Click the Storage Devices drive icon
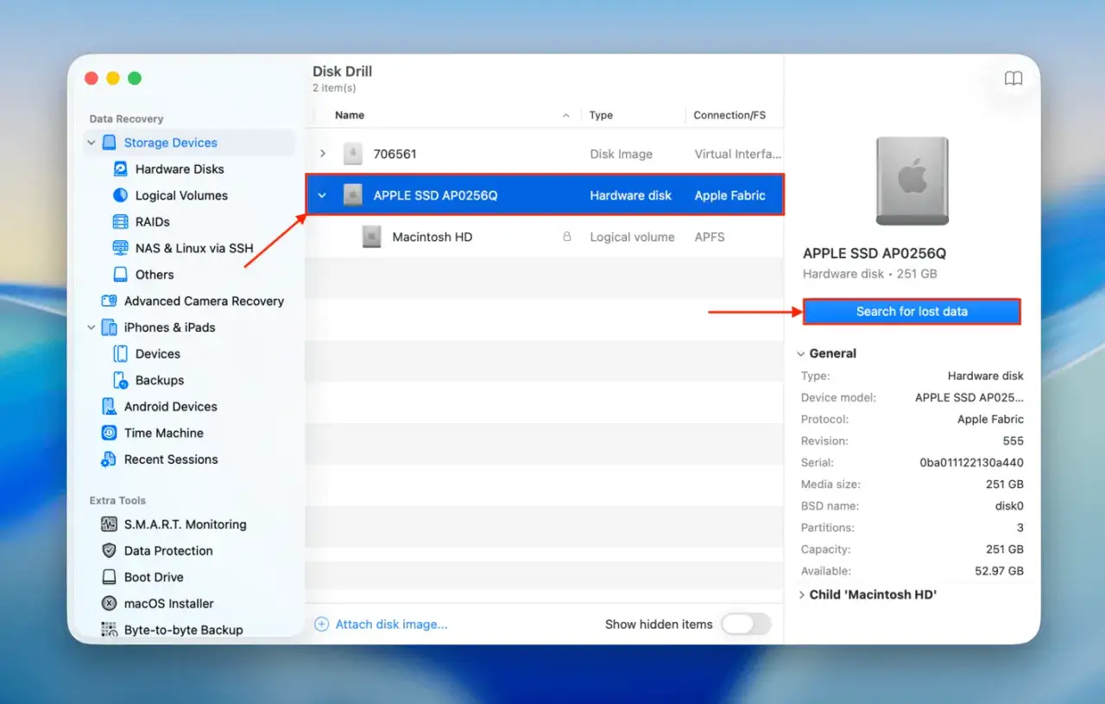Viewport: 1105px width, 704px height. click(x=109, y=143)
